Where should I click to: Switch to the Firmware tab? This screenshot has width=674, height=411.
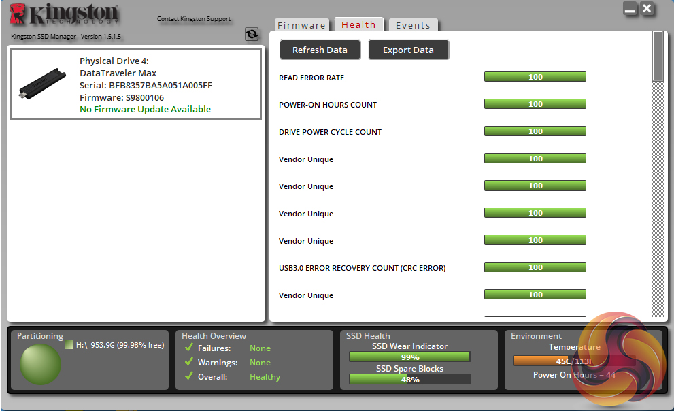301,25
